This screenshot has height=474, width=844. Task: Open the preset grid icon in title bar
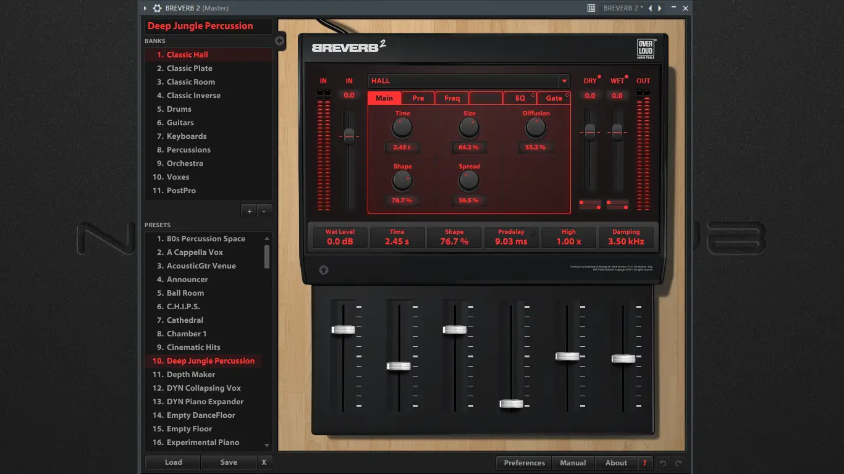coord(591,8)
